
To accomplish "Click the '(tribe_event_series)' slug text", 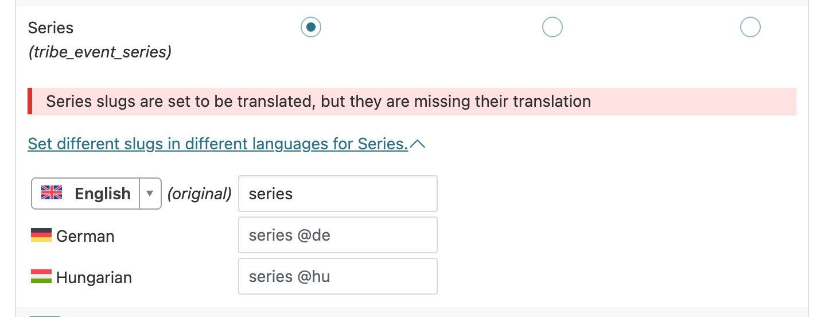I will (x=100, y=52).
